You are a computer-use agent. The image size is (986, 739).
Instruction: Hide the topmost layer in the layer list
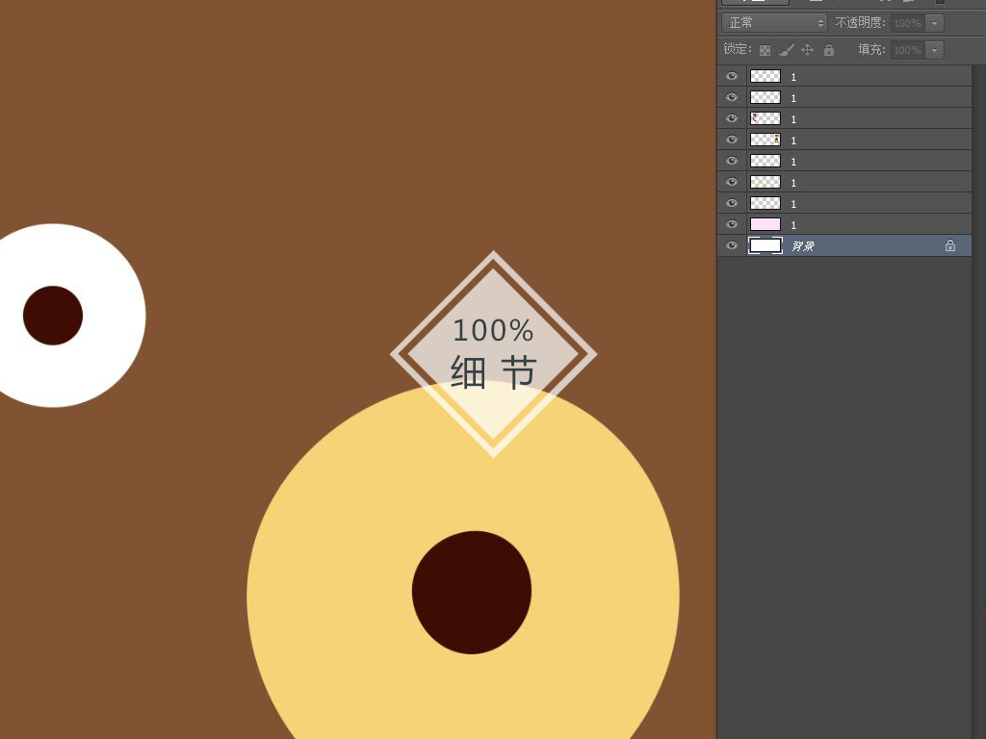[732, 76]
